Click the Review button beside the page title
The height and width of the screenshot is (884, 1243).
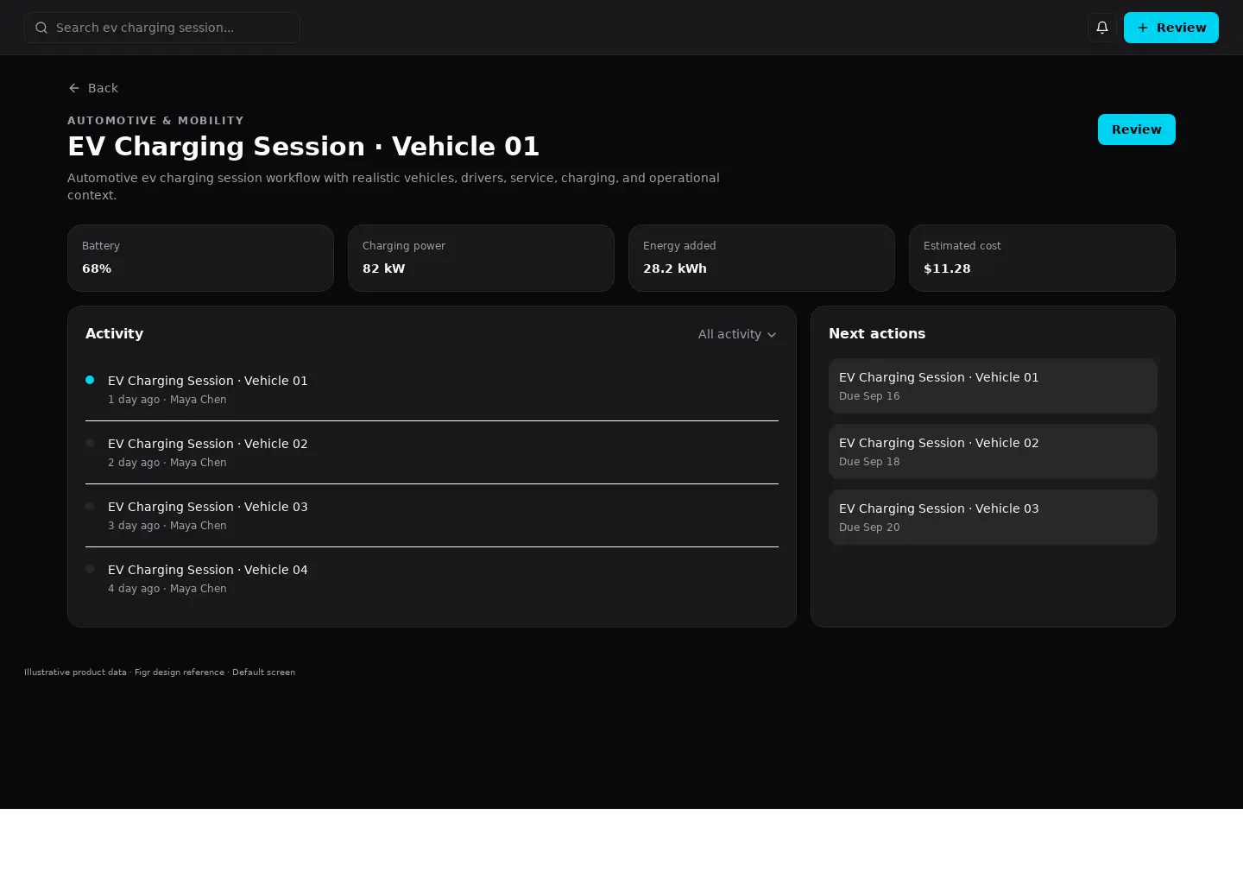(x=1137, y=129)
